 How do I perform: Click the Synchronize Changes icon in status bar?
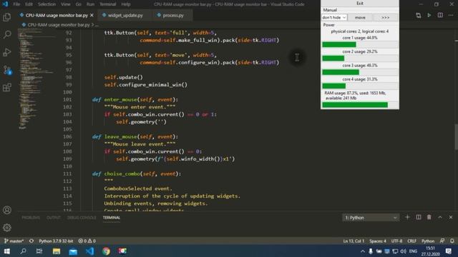[x=31, y=241]
